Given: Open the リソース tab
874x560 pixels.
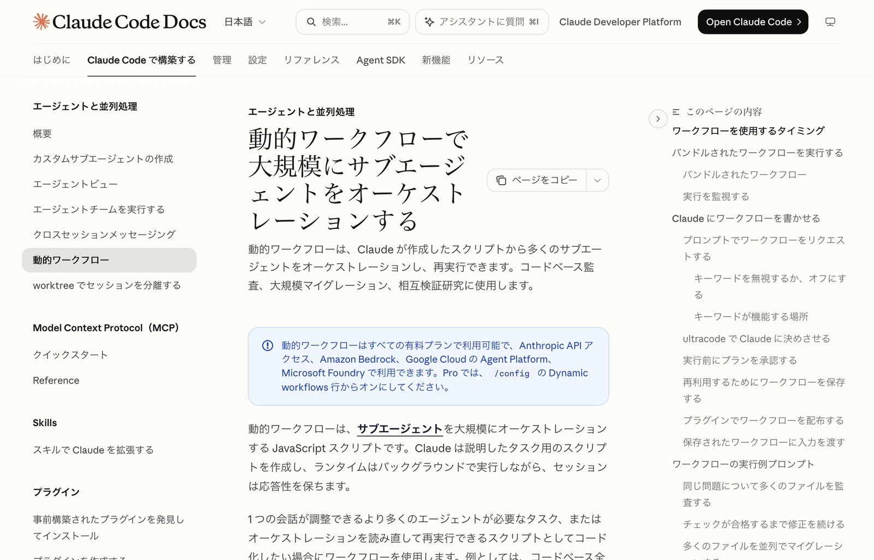Looking at the screenshot, I should pyautogui.click(x=486, y=60).
